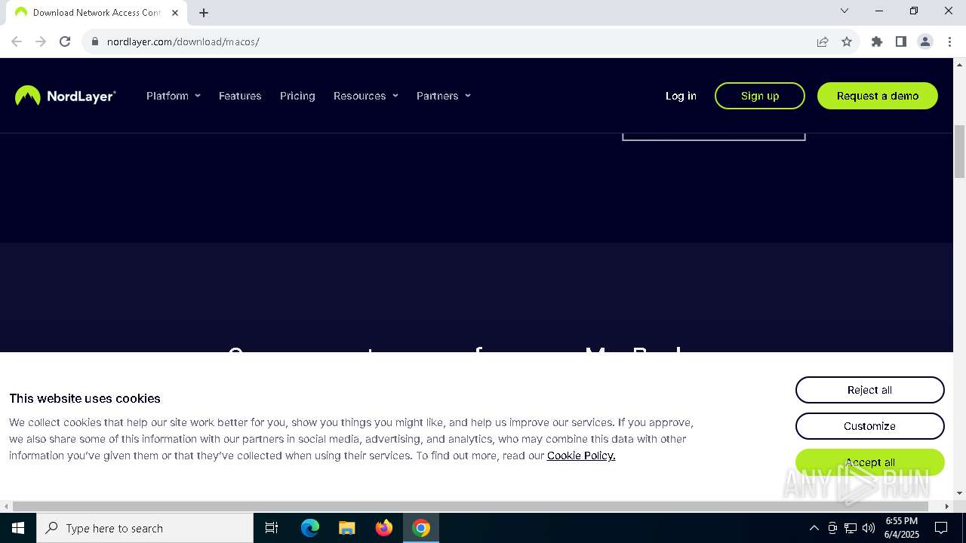Expand the Resources dropdown menu
Image resolution: width=966 pixels, height=543 pixels.
click(x=366, y=96)
